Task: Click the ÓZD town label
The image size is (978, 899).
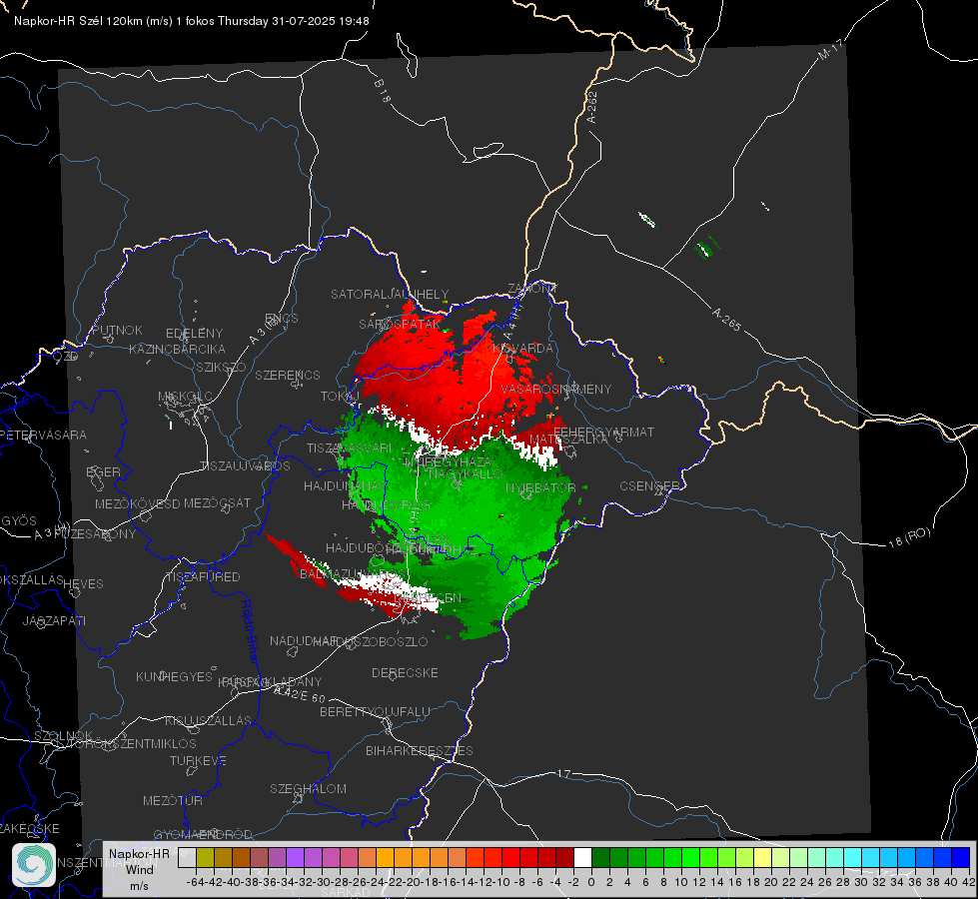Action: tap(66, 357)
